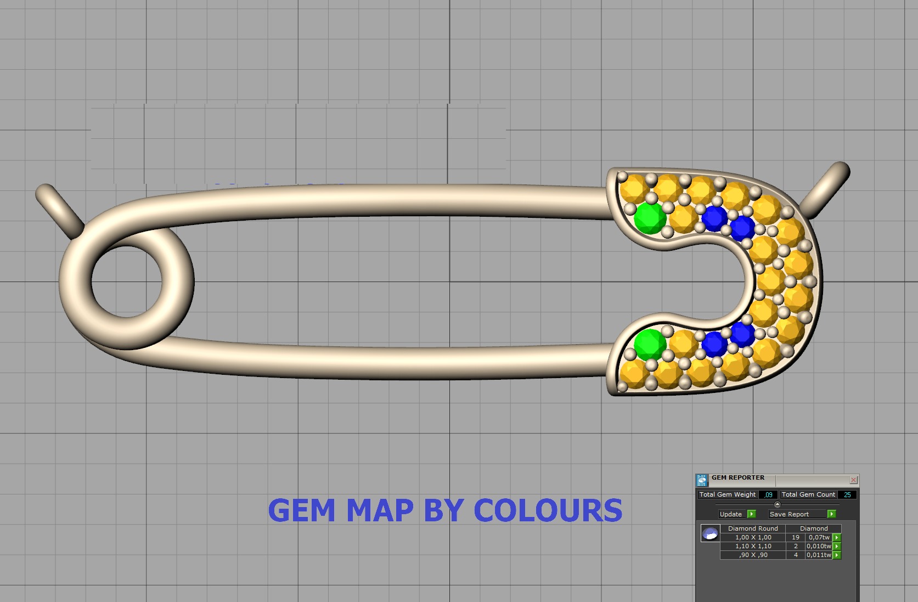This screenshot has height=602, width=918.
Task: Click the Gem Reporter panel icon
Action: [702, 481]
